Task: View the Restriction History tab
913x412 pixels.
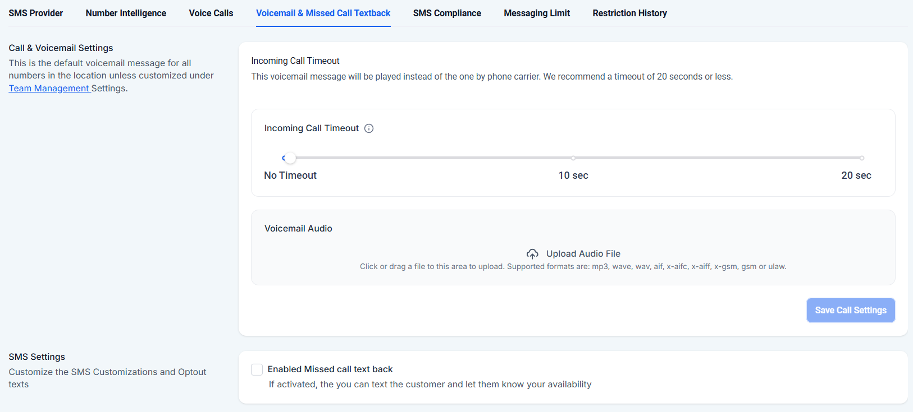Action: [629, 13]
